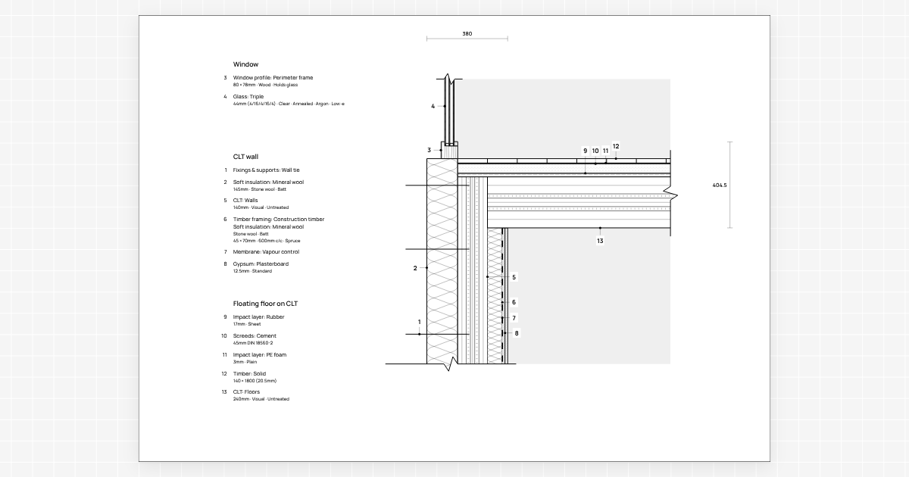Click callout number 13 below the floor slab
The image size is (909, 477).
tap(600, 241)
